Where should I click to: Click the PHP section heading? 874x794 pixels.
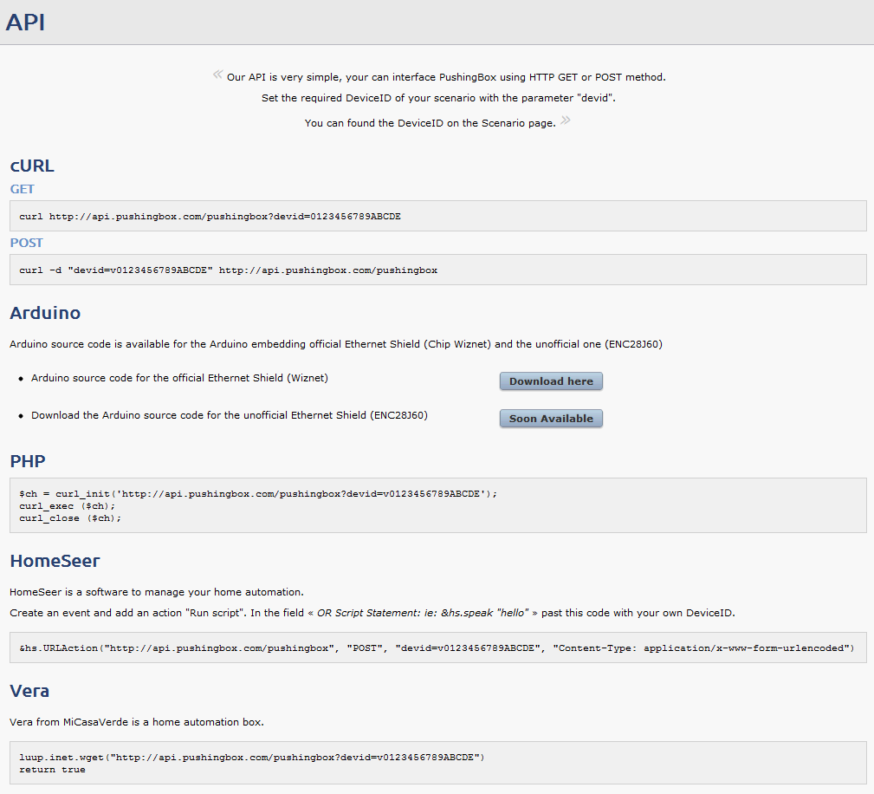28,461
